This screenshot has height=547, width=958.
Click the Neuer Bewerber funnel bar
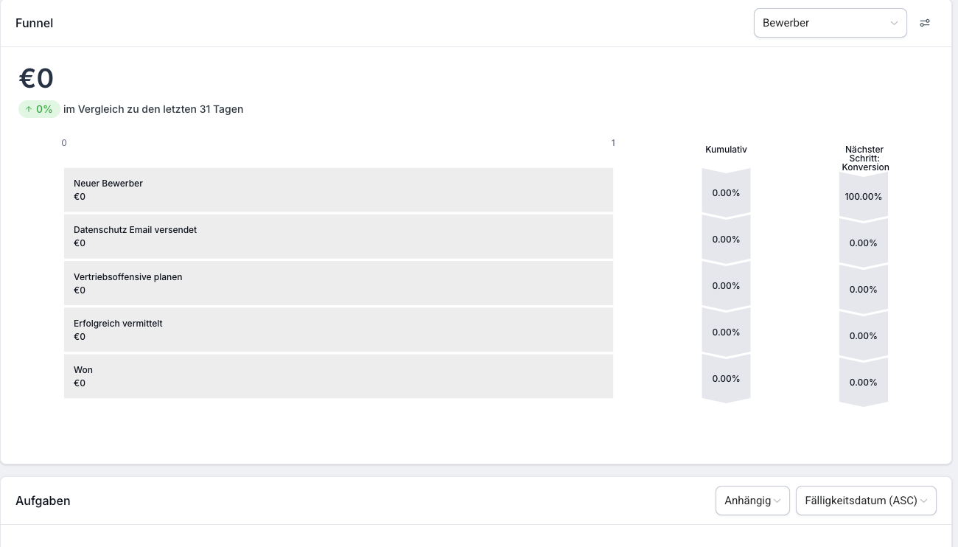pos(338,190)
